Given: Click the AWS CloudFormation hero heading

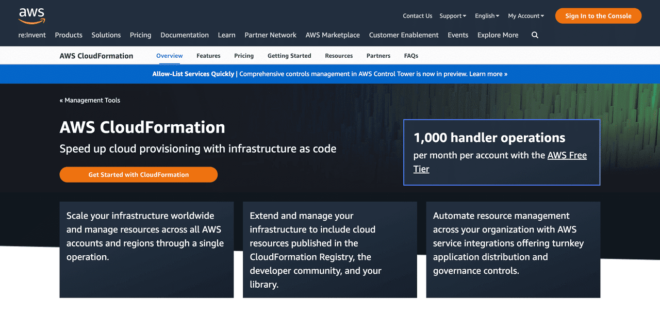Looking at the screenshot, I should pyautogui.click(x=142, y=127).
